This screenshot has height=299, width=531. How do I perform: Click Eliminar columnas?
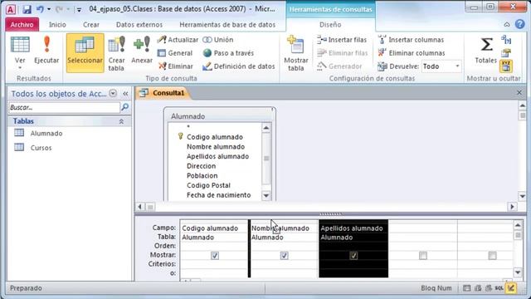coord(412,53)
